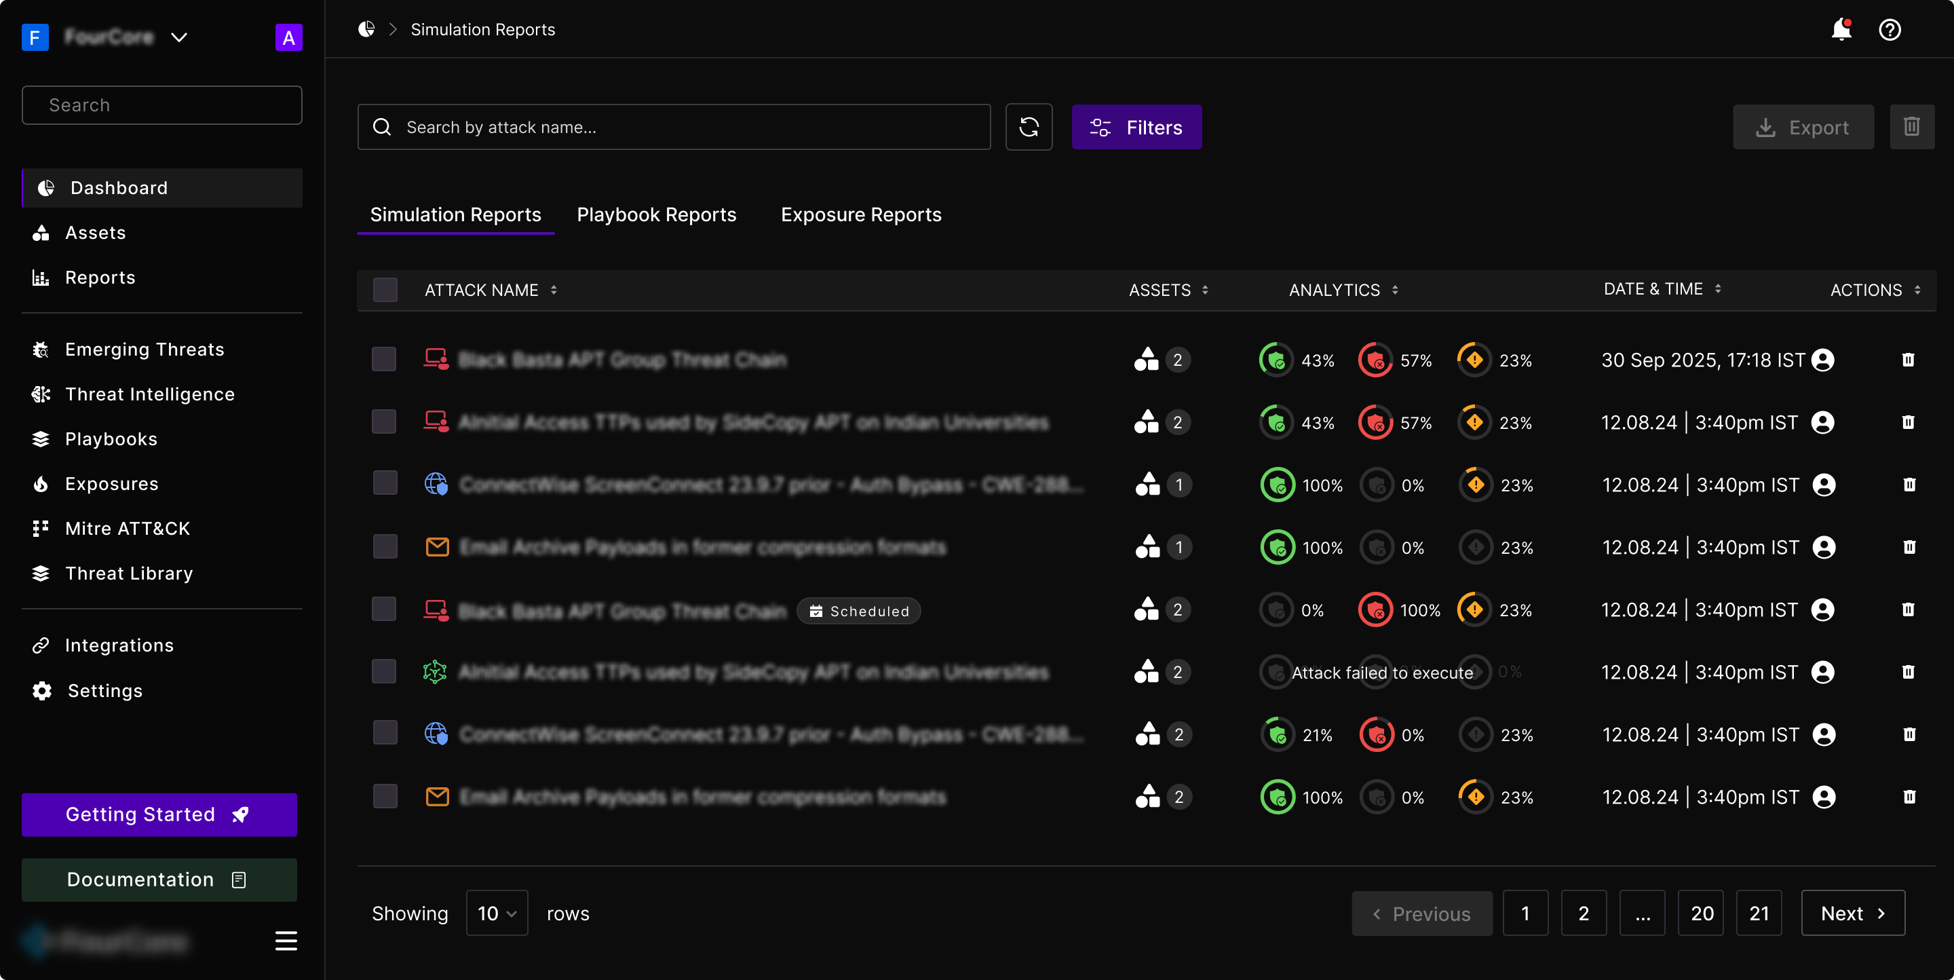This screenshot has width=1954, height=980.
Task: Delete the Scheduled Black Basta report row
Action: coord(1909,609)
